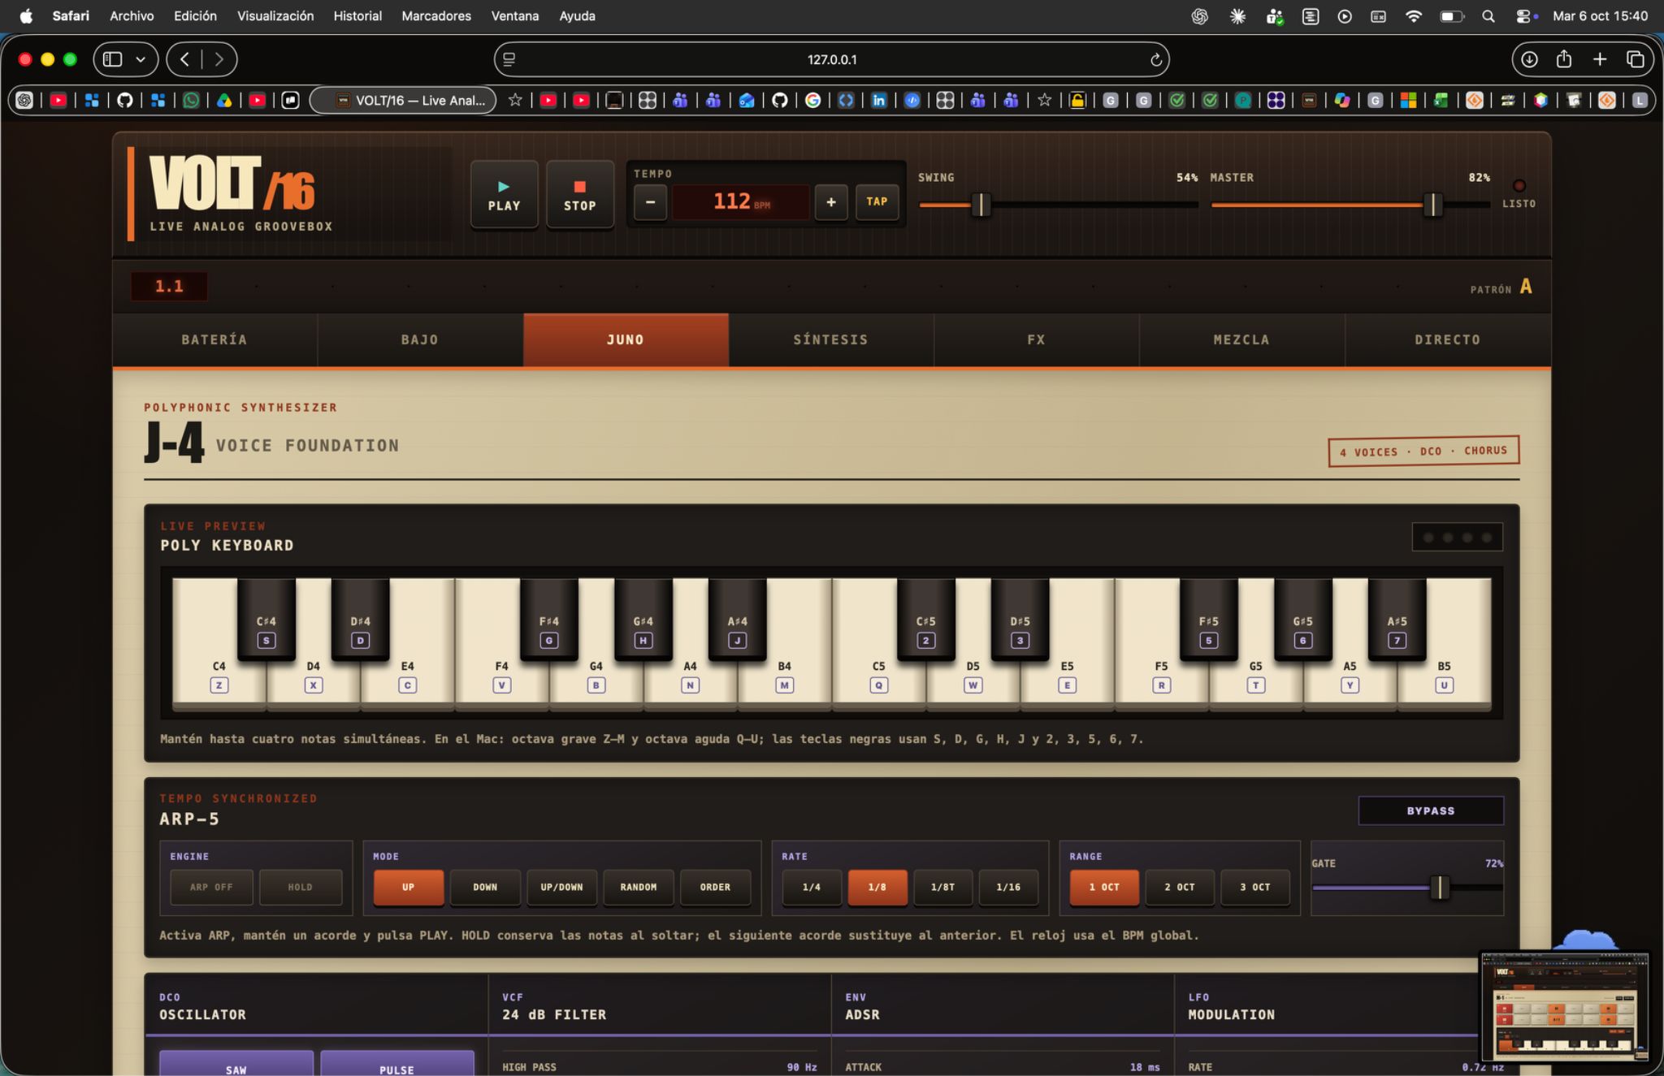Viewport: 1664px width, 1076px height.
Task: Select the DOWN arpeggiator mode
Action: click(x=485, y=887)
